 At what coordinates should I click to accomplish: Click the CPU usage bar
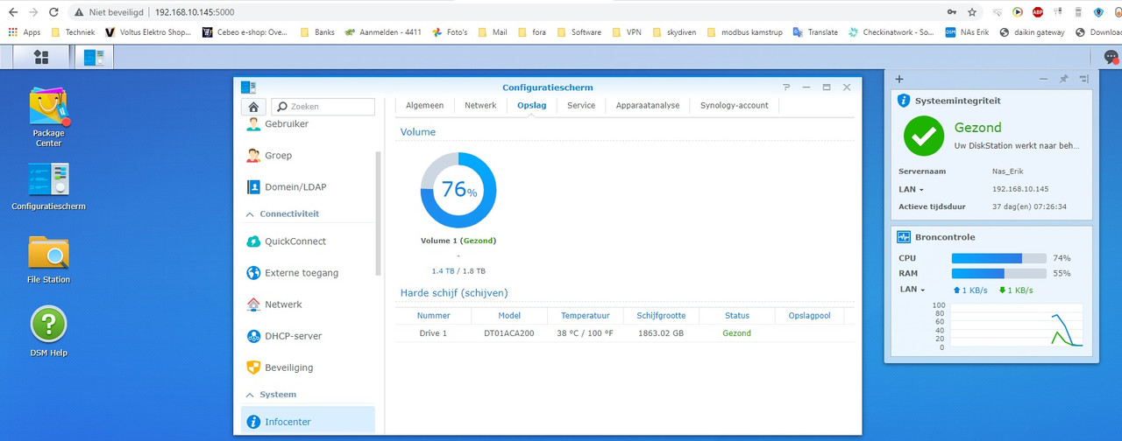tap(999, 258)
